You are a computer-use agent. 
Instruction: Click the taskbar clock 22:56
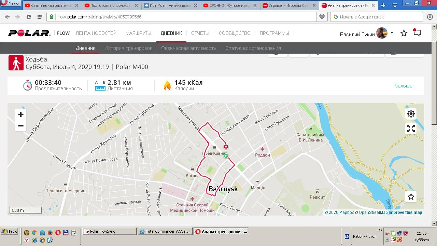click(x=422, y=233)
